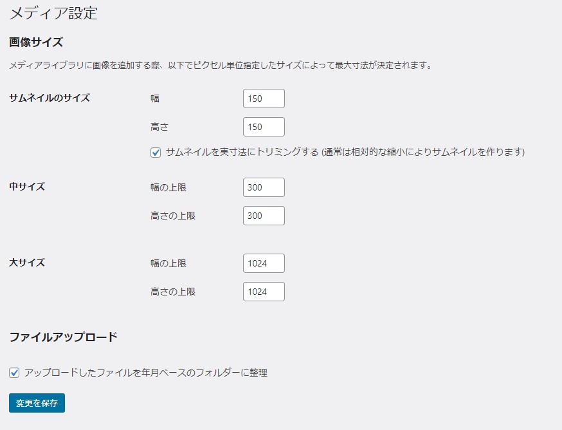
Task: Click the 高さの上限 label under 中サイズ
Action: 172,216
